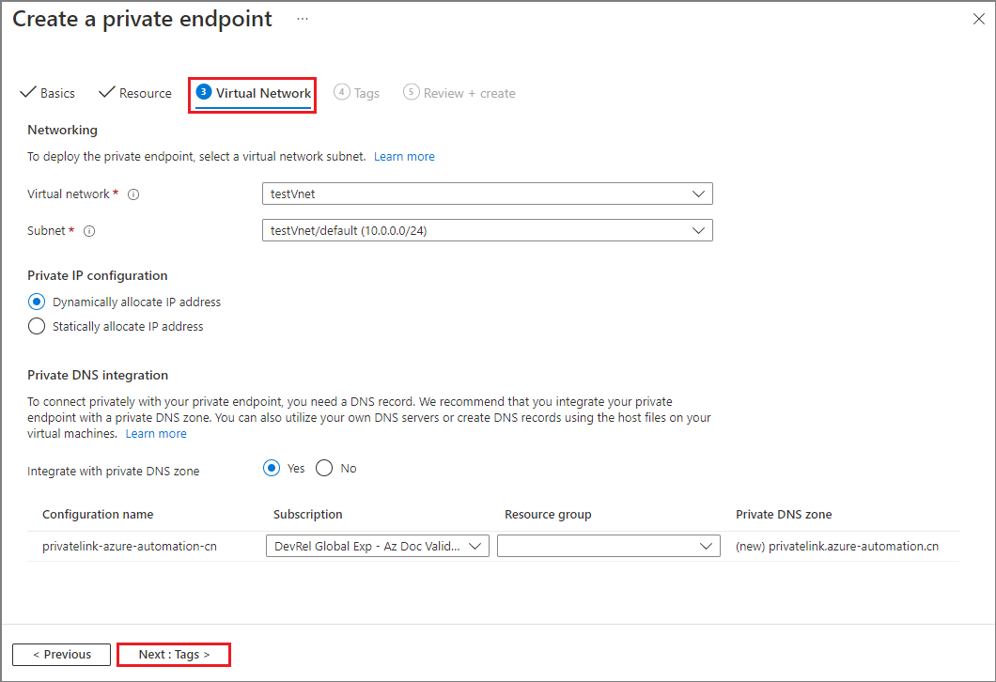996x682 pixels.
Task: Click the step 5 Review + create circle
Action: click(x=411, y=92)
